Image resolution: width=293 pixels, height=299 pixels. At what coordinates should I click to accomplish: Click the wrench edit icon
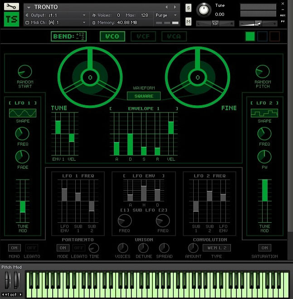click(x=11, y=7)
